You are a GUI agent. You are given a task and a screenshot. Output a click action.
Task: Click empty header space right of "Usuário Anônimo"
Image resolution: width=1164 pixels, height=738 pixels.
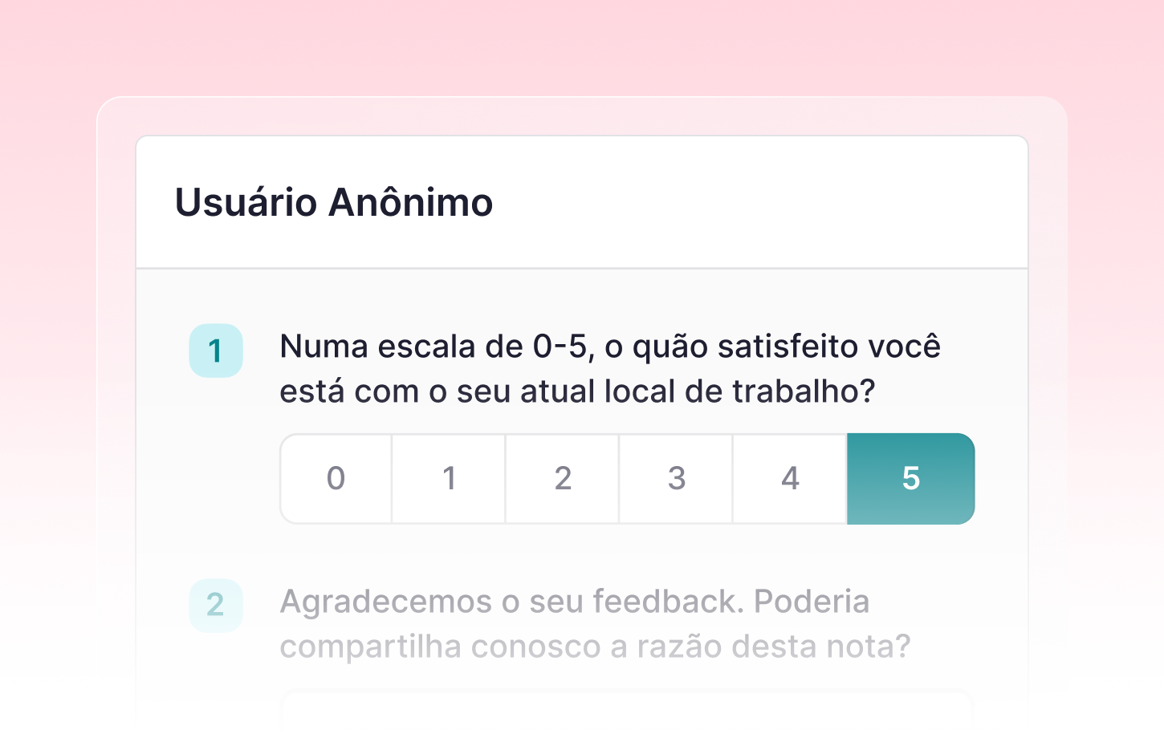tap(763, 202)
